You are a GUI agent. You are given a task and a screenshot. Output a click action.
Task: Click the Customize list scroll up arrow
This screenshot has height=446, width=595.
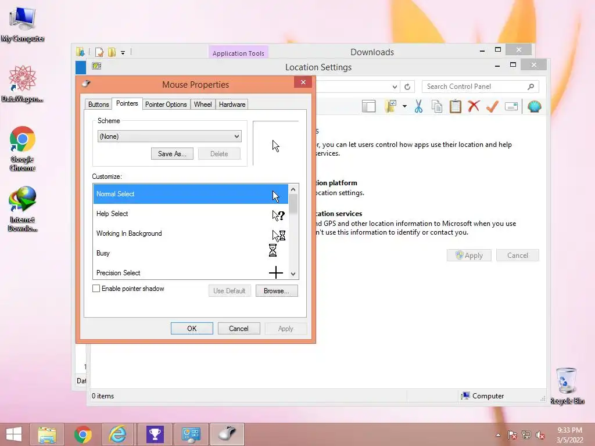(x=293, y=189)
